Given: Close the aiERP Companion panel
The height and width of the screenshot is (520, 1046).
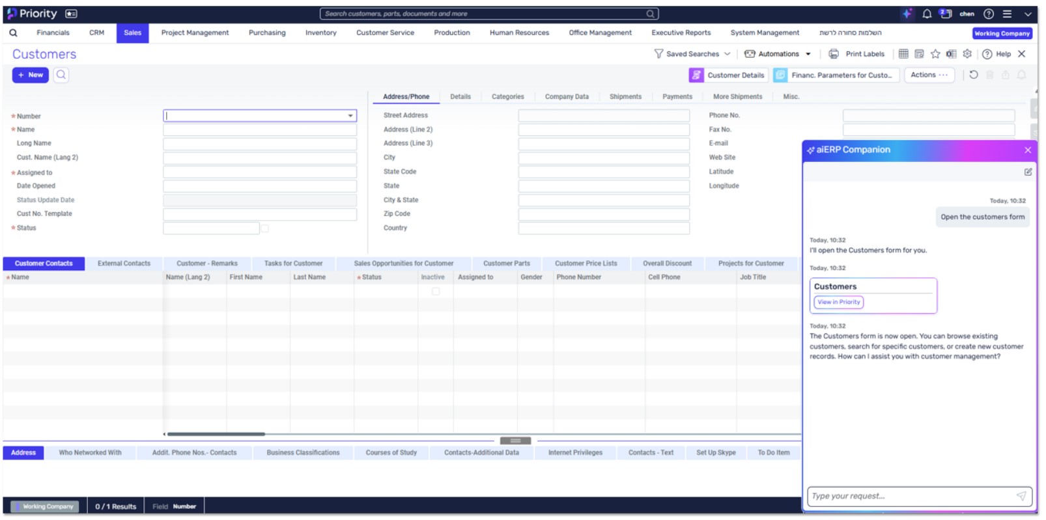Looking at the screenshot, I should pos(1028,150).
